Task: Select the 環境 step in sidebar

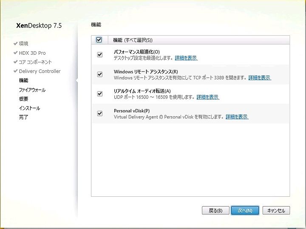Action: 24,44
